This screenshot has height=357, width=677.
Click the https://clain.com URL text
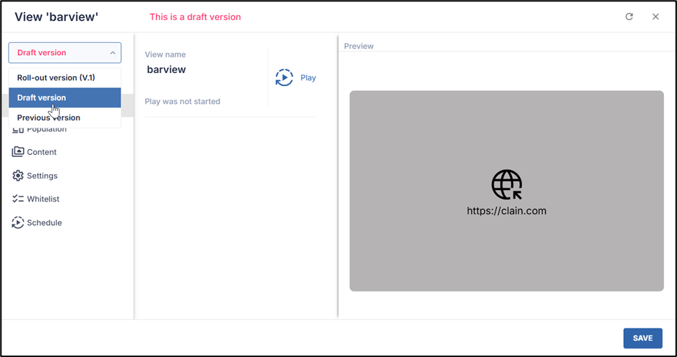tap(506, 211)
